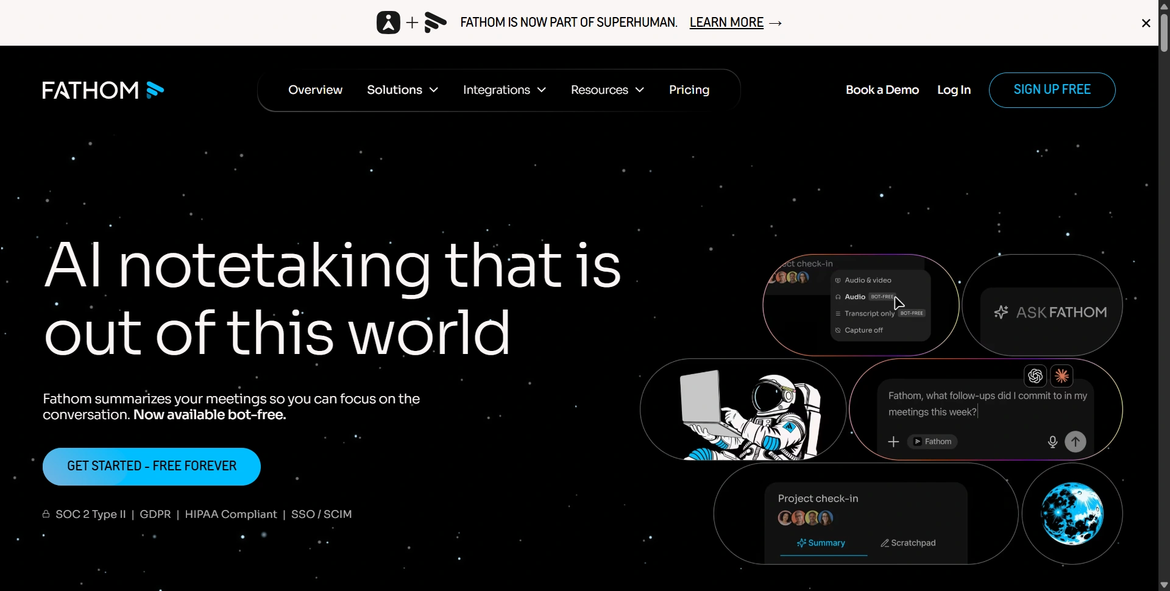Click the Claude starburst icon above the prompt
The height and width of the screenshot is (591, 1170).
tap(1062, 376)
